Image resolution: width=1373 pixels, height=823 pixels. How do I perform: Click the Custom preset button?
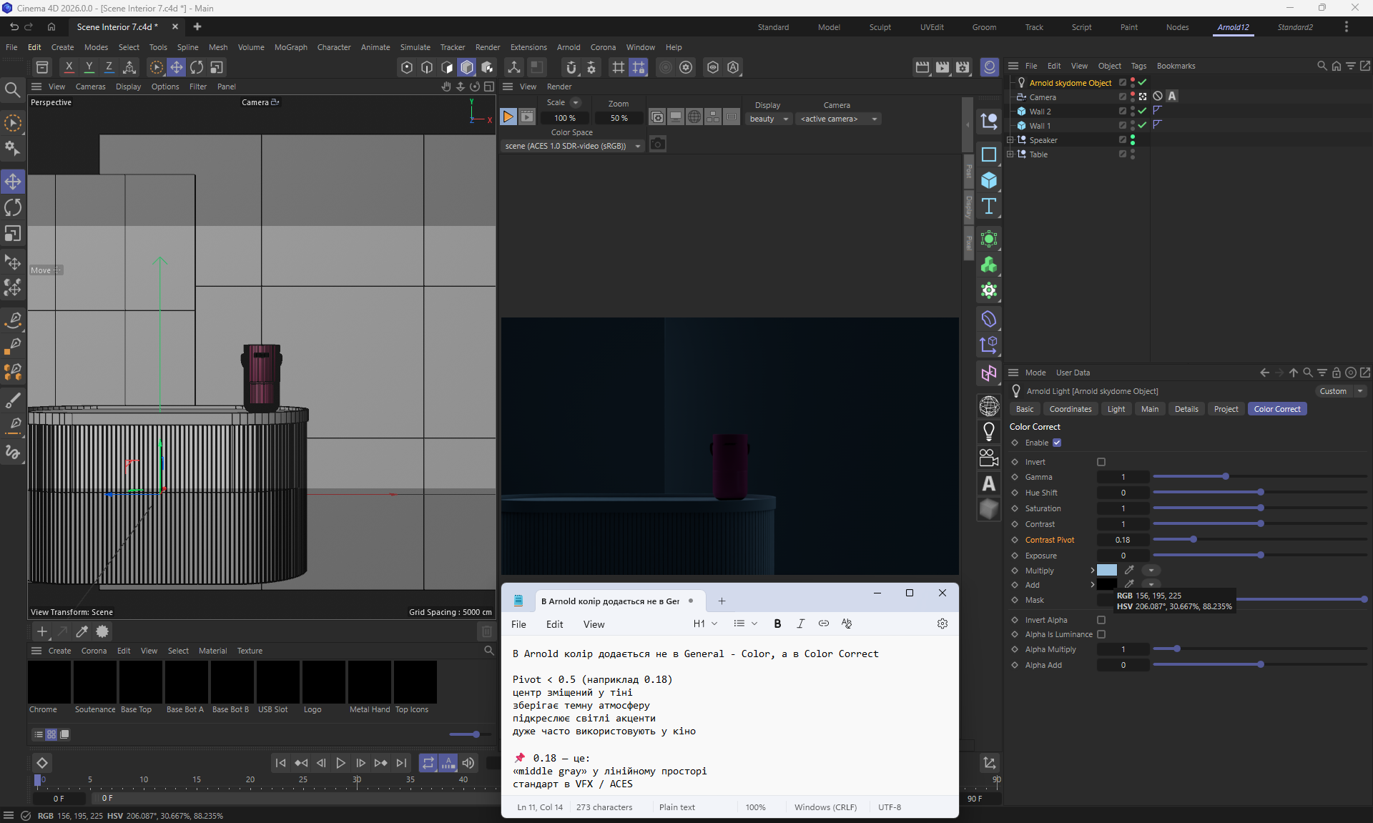[1333, 391]
